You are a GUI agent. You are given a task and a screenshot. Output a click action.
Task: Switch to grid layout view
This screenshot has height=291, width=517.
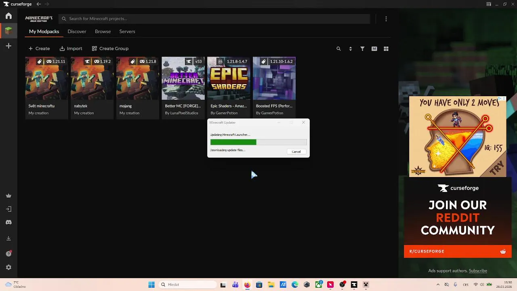(x=386, y=48)
